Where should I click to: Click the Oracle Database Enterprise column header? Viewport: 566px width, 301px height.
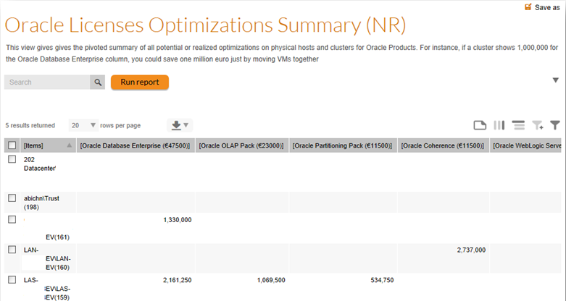136,145
